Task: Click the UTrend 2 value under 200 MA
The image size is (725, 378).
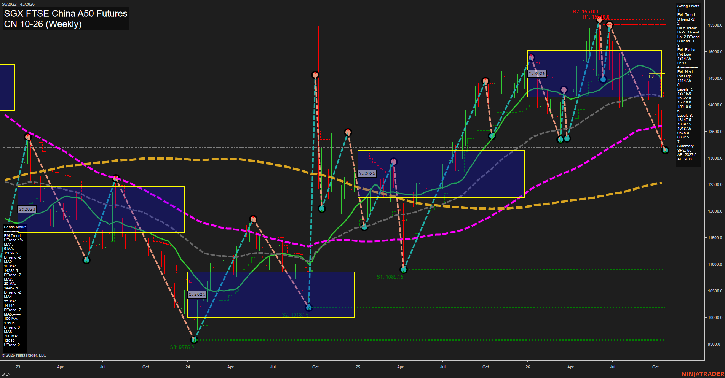Action: click(12, 345)
